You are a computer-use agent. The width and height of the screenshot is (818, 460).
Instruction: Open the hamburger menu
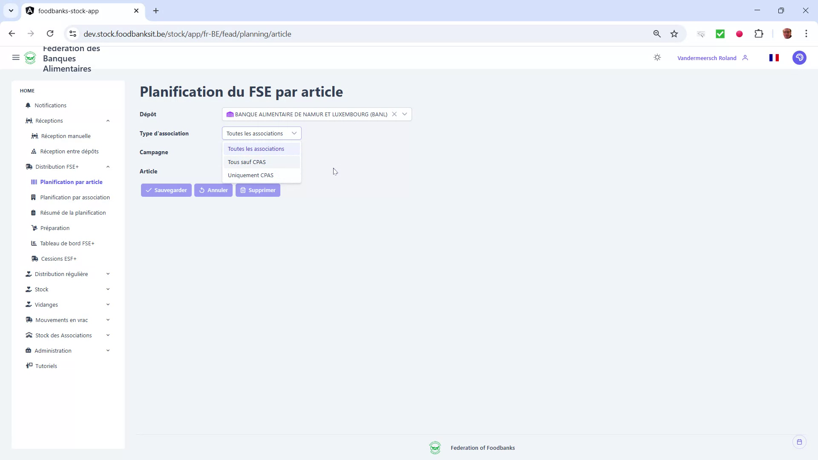pos(16,57)
